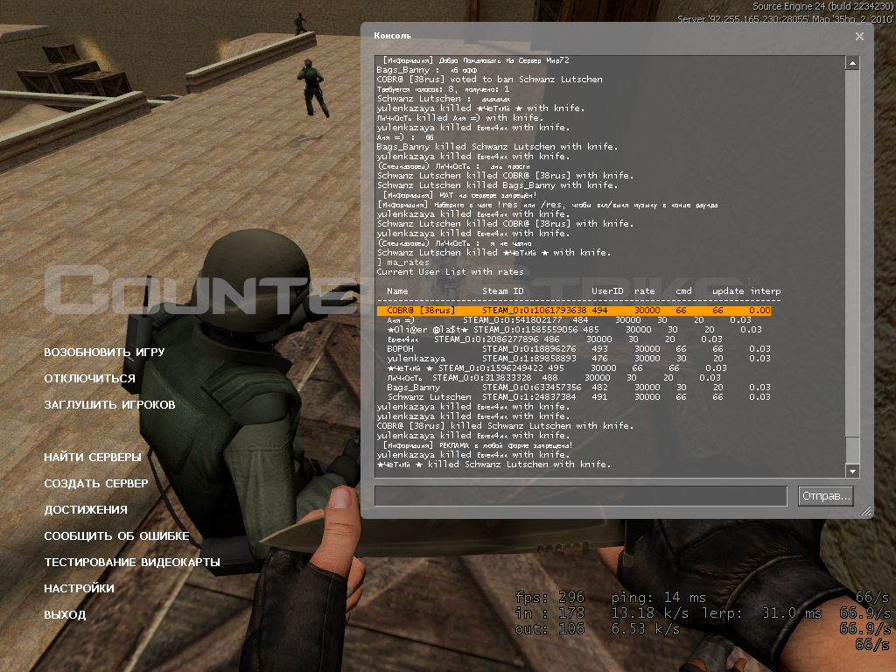The image size is (896, 672).
Task: Choose СОЗДАТЬ СЕРВЕР menu item
Action: (96, 483)
